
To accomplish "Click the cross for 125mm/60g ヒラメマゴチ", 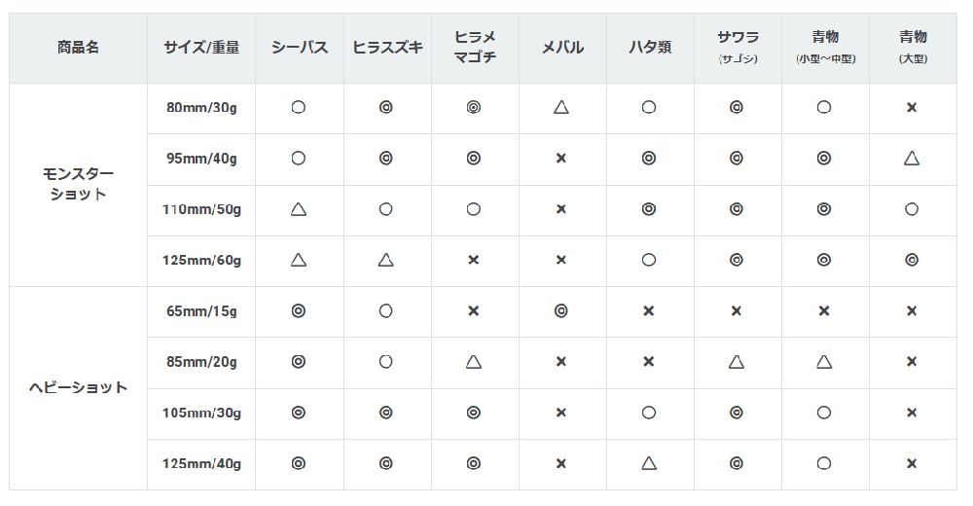I will coord(474,260).
